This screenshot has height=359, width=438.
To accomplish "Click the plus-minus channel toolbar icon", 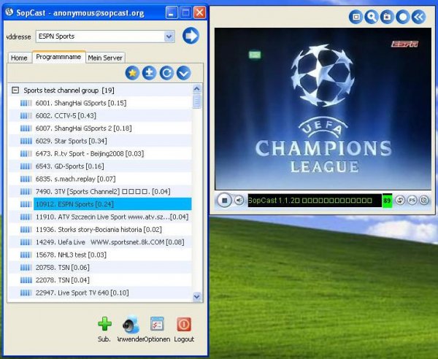I will pos(150,73).
